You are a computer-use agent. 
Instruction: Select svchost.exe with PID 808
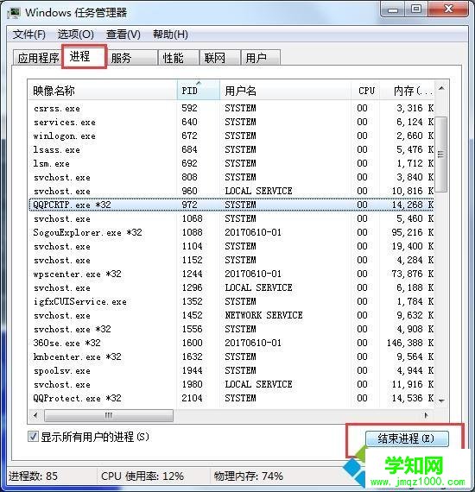tap(231, 177)
